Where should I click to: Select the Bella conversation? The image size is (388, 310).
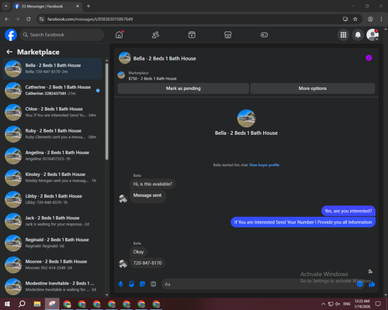[x=53, y=69]
